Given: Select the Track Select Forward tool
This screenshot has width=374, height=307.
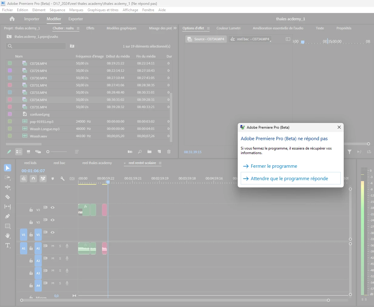Looking at the screenshot, I should click(x=8, y=177).
